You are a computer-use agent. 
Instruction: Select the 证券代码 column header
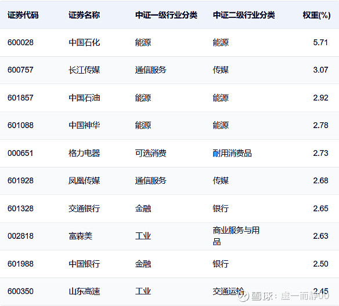(23, 15)
